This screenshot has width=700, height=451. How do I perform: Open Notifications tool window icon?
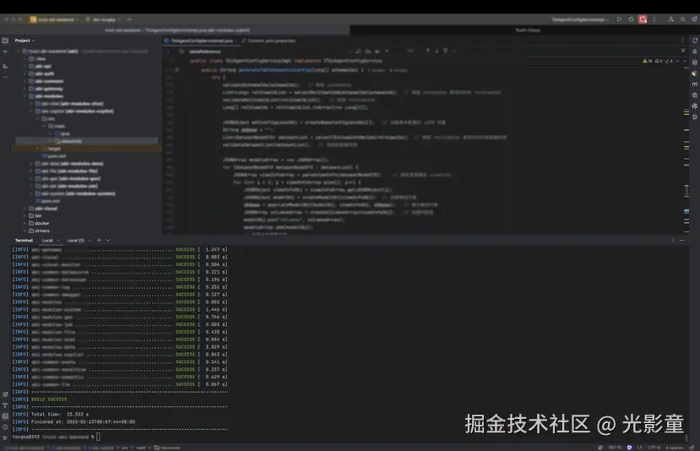click(x=695, y=41)
